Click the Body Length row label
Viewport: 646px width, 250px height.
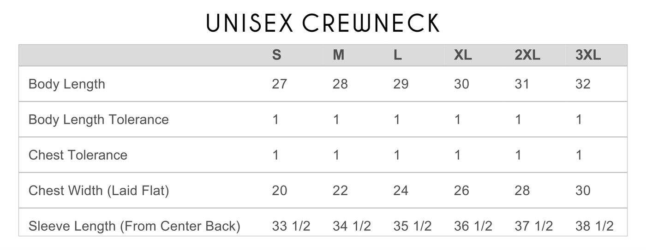[67, 84]
